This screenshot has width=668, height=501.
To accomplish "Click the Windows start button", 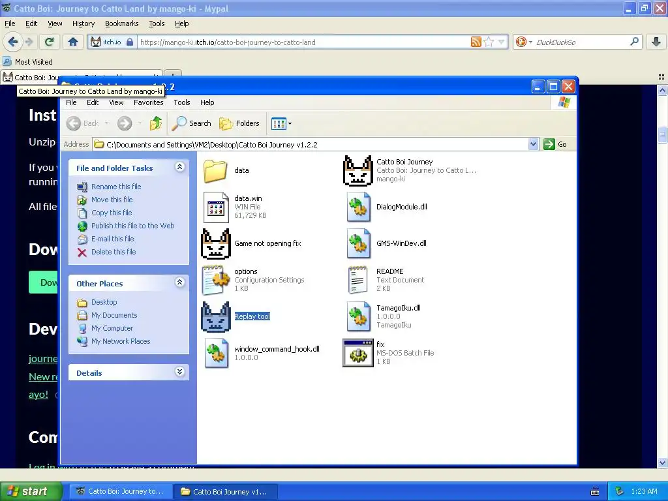I will click(30, 491).
